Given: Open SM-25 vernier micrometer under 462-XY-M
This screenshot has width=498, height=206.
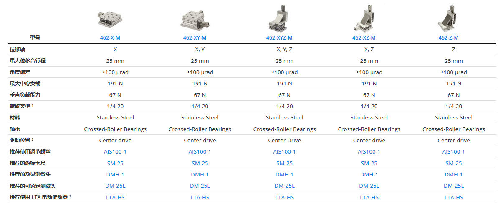Looking at the screenshot, I should [200, 163].
